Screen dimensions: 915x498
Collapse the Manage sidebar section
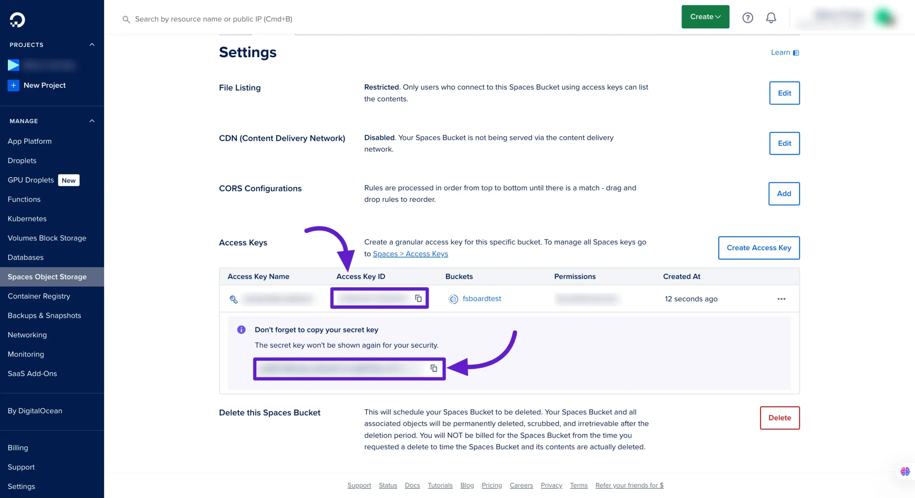92,121
